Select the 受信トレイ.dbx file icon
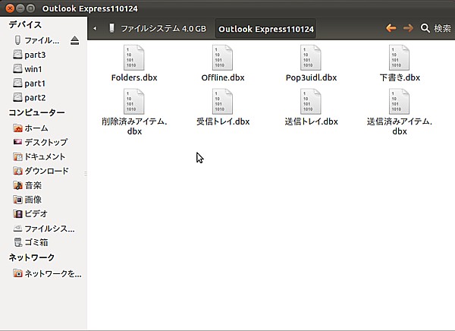The image size is (455, 331). point(222,102)
